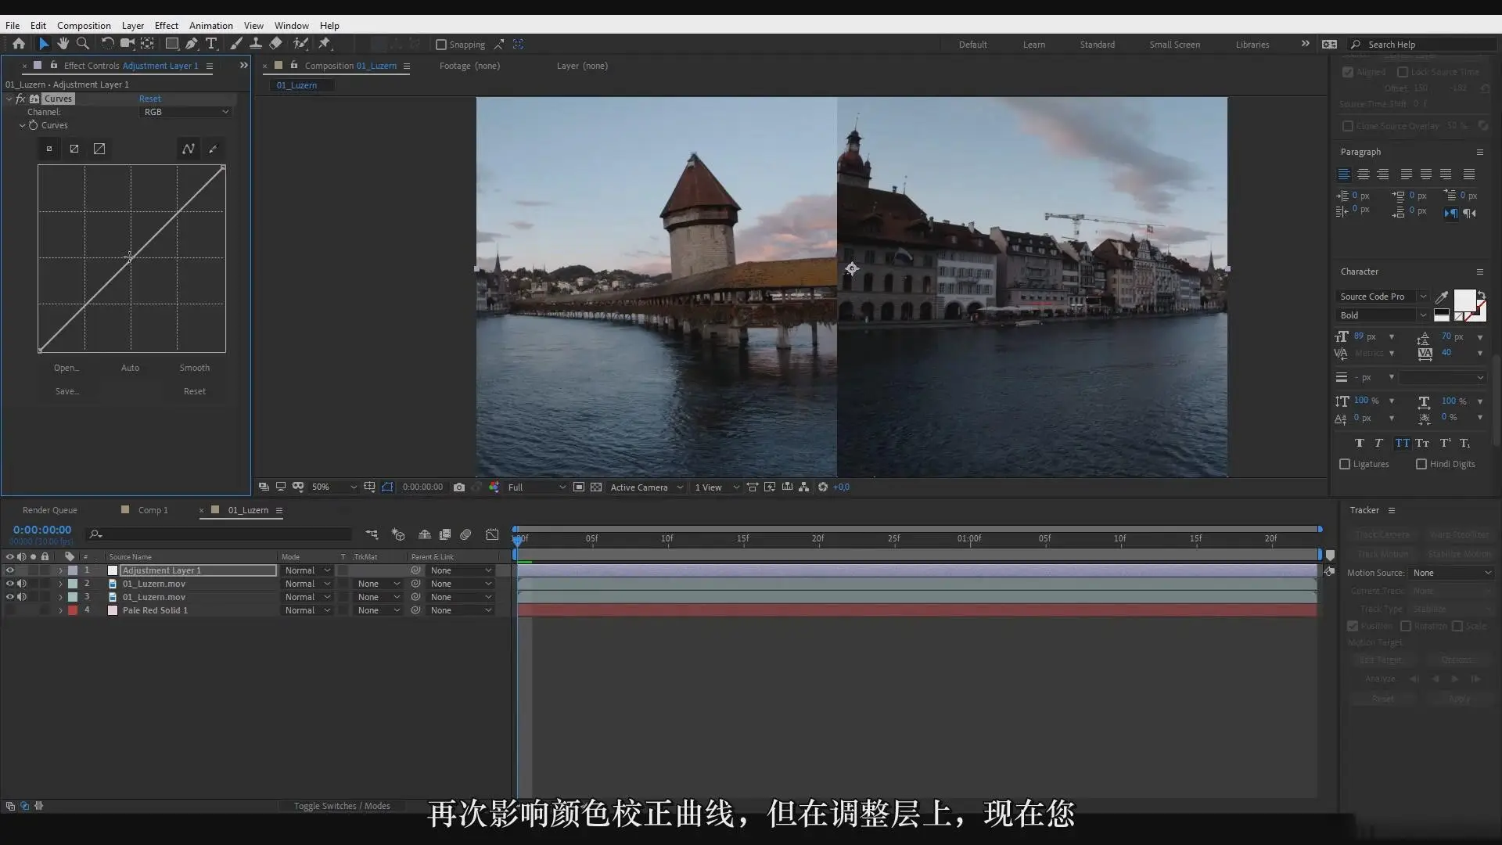Select the Pen tool
The width and height of the screenshot is (1502, 845).
(x=192, y=44)
